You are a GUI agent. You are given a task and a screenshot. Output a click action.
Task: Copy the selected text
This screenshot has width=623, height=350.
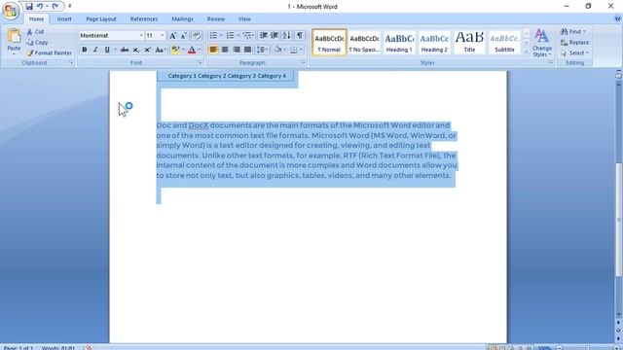[37, 42]
